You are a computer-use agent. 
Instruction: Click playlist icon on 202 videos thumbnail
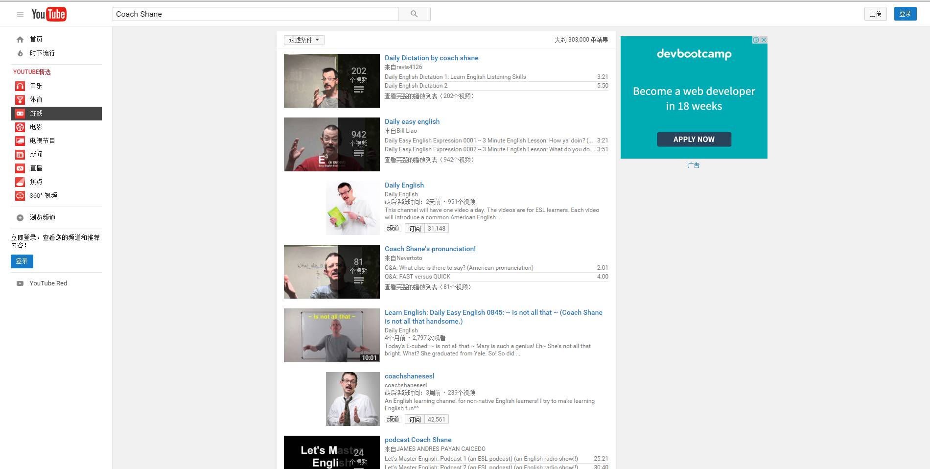tap(359, 90)
